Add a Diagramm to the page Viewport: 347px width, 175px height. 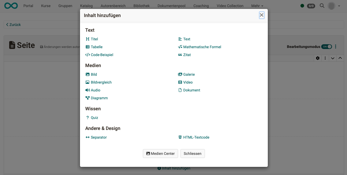[99, 98]
